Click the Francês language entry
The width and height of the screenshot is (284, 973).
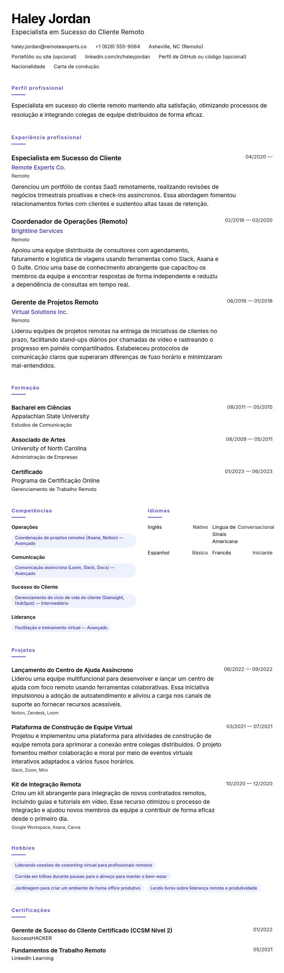242,553
